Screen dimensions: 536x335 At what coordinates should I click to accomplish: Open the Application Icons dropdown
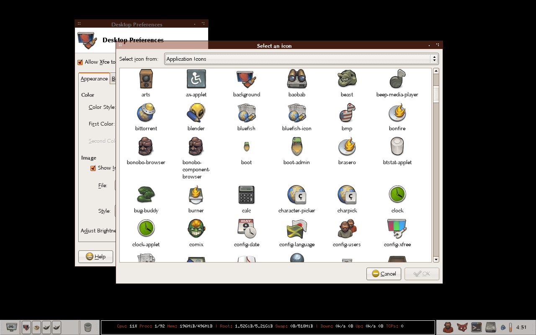point(301,59)
